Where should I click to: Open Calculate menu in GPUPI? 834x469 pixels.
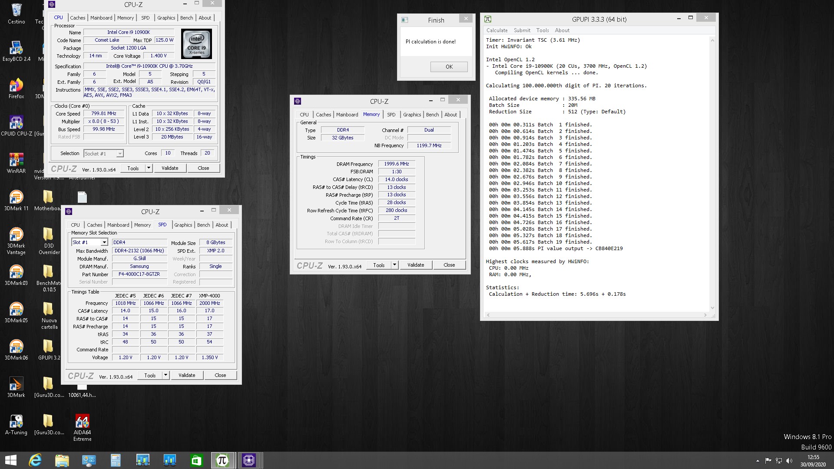coord(497,30)
